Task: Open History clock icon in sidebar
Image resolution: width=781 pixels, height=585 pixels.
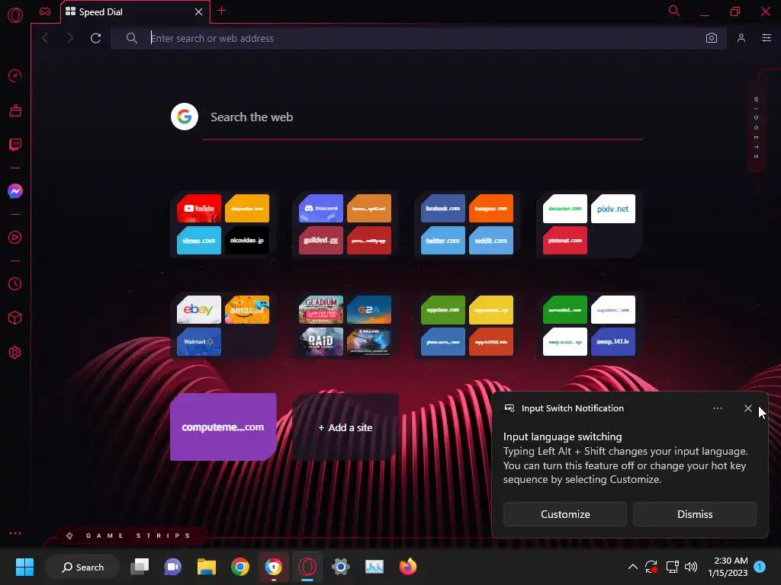Action: click(x=15, y=283)
